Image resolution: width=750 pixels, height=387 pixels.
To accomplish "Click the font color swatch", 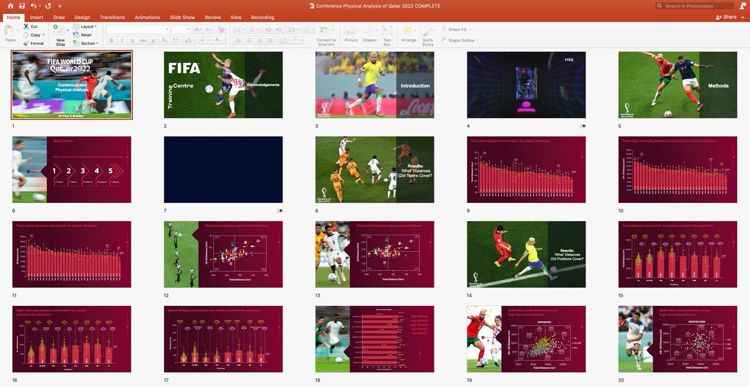I will 217,41.
